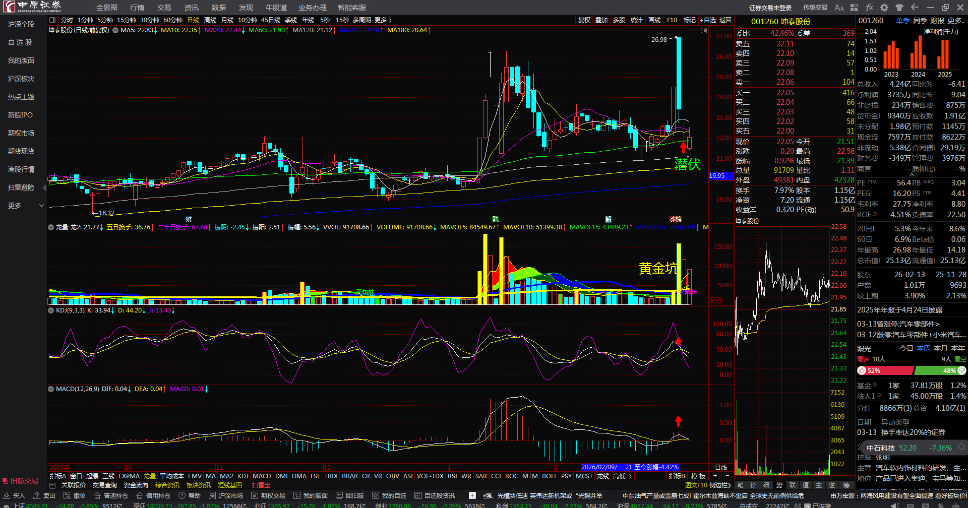
Task: Open 信用持仓 credit holdings
Action: point(153,496)
